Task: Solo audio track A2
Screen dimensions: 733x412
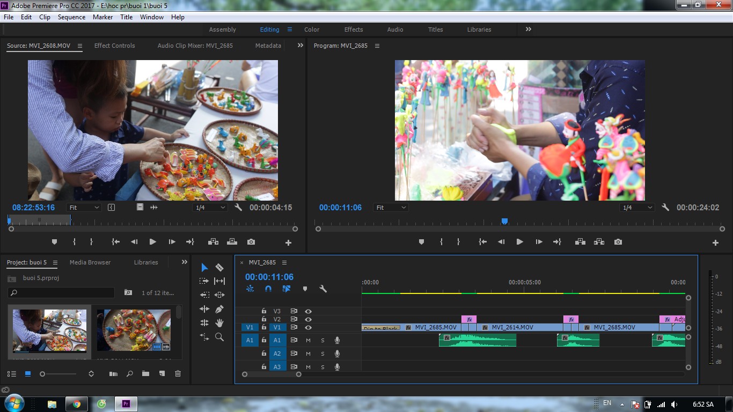Action: tap(322, 354)
